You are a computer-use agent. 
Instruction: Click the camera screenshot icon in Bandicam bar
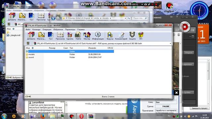(145, 4)
